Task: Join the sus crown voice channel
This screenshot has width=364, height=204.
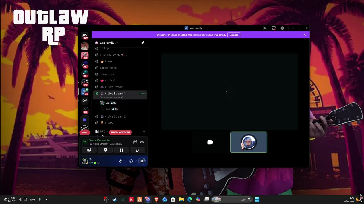Action: click(120, 61)
